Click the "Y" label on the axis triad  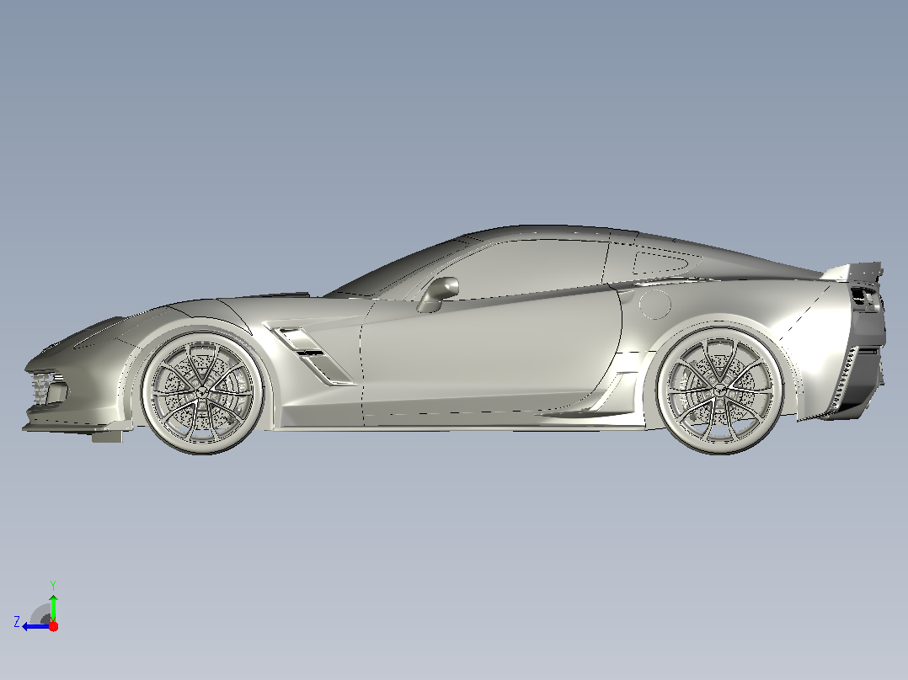point(53,585)
